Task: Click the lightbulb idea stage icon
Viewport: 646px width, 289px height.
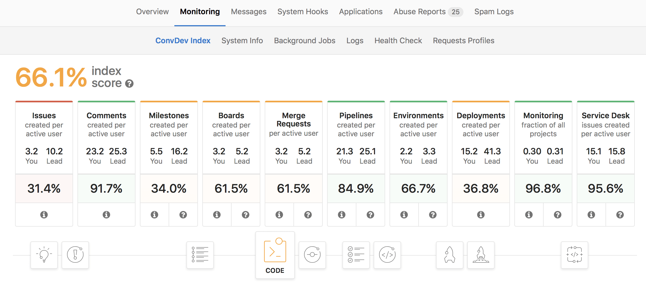Action: pyautogui.click(x=44, y=255)
